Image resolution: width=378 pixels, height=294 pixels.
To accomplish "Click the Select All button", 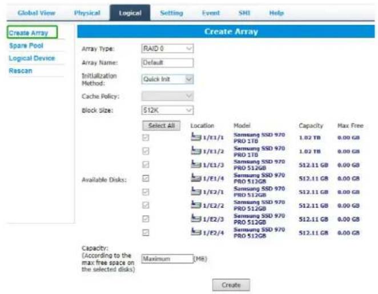I will click(x=161, y=126).
